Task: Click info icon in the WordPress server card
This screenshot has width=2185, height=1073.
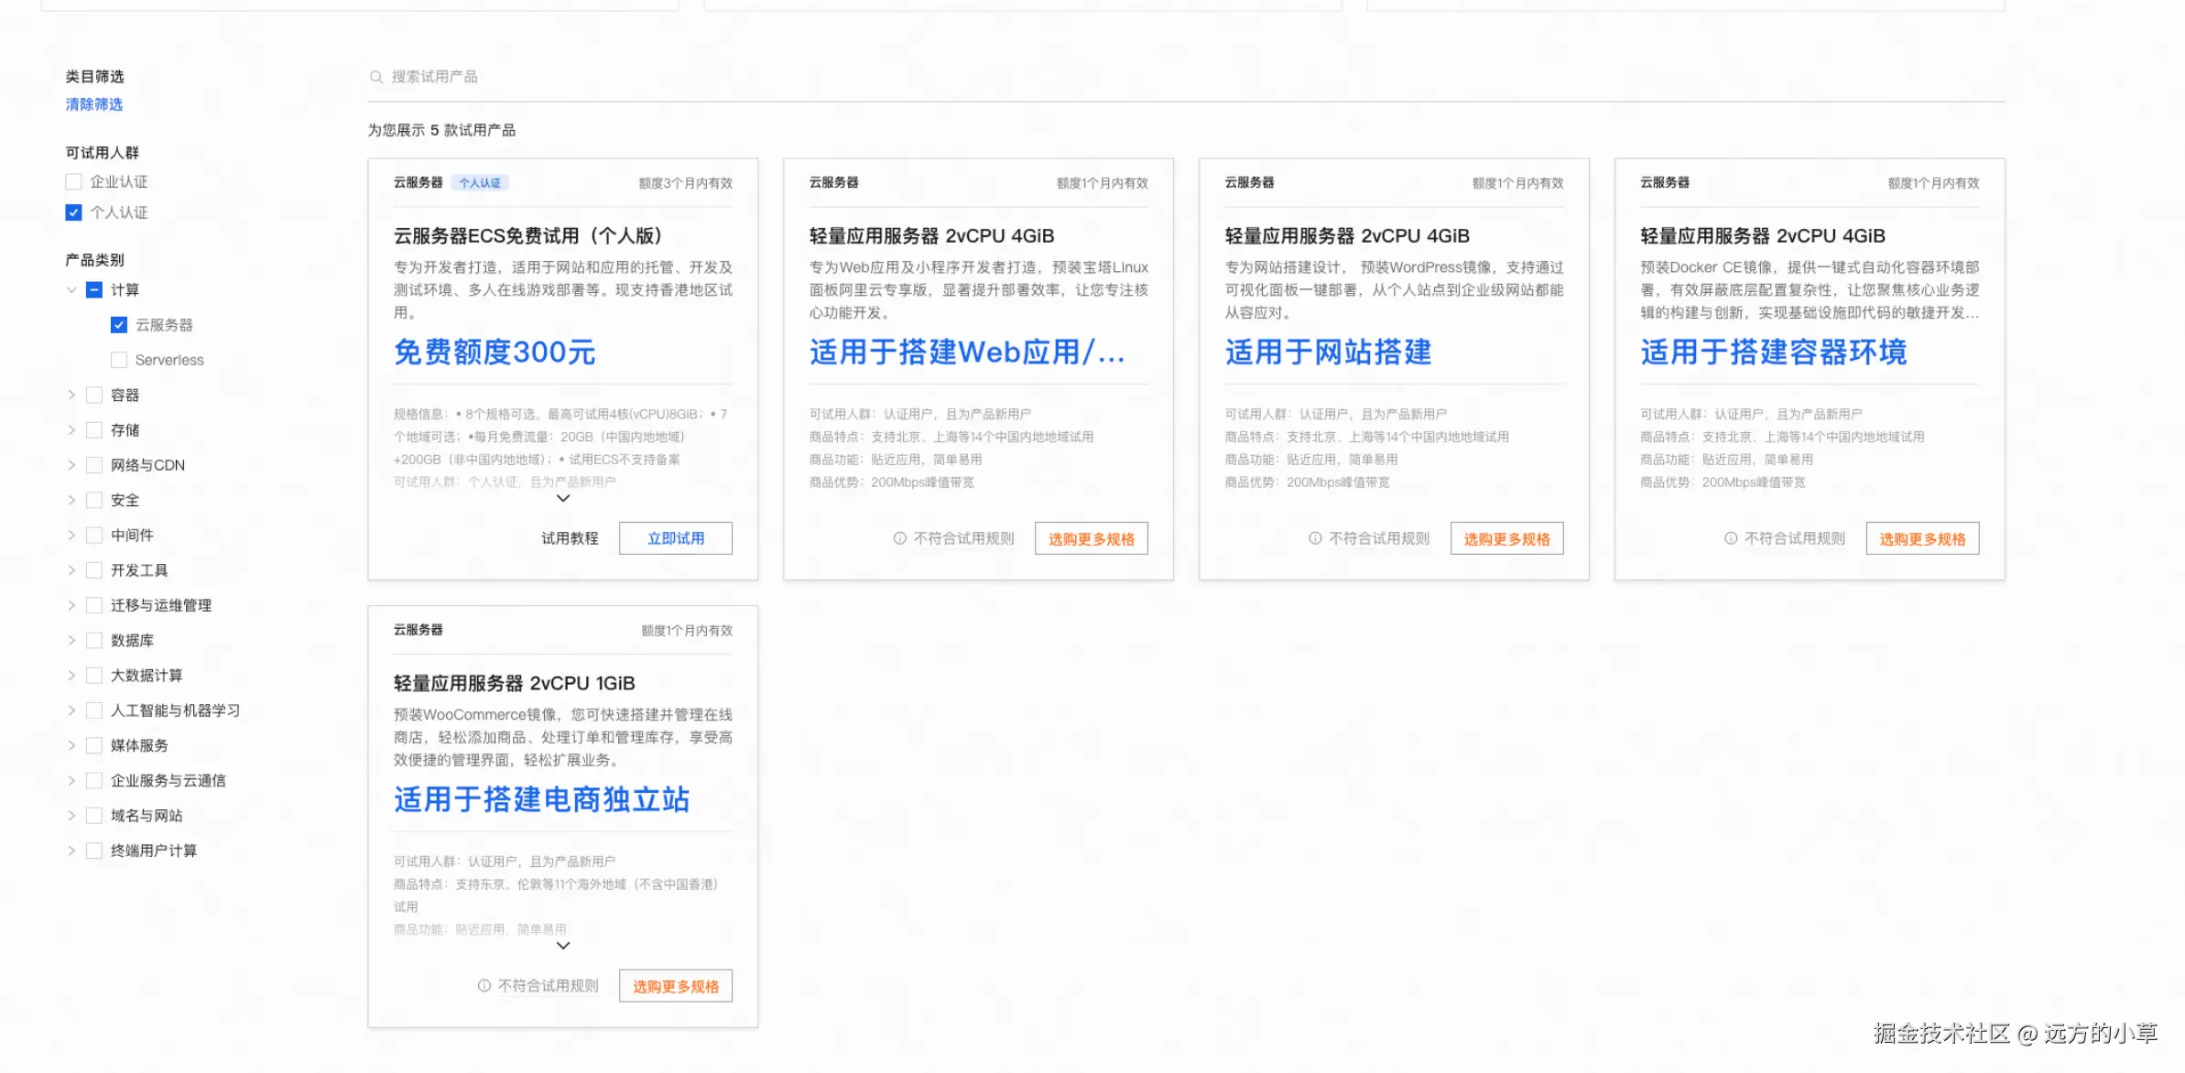Action: 1315,538
